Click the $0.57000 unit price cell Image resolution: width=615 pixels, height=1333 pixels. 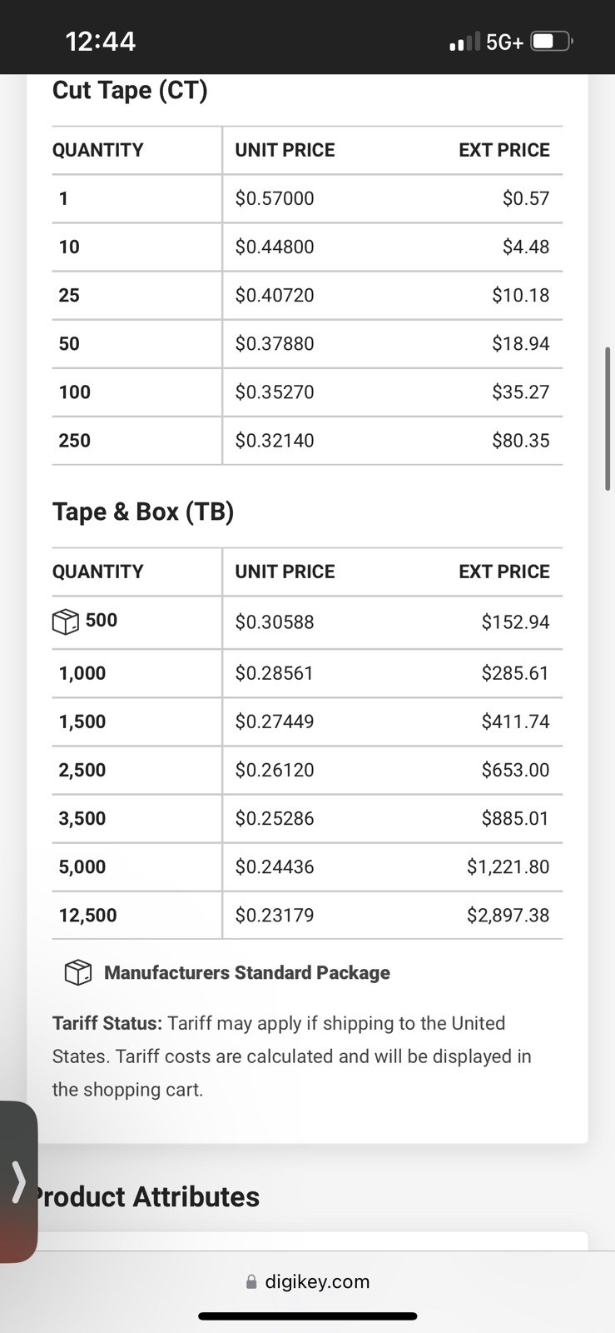(275, 198)
